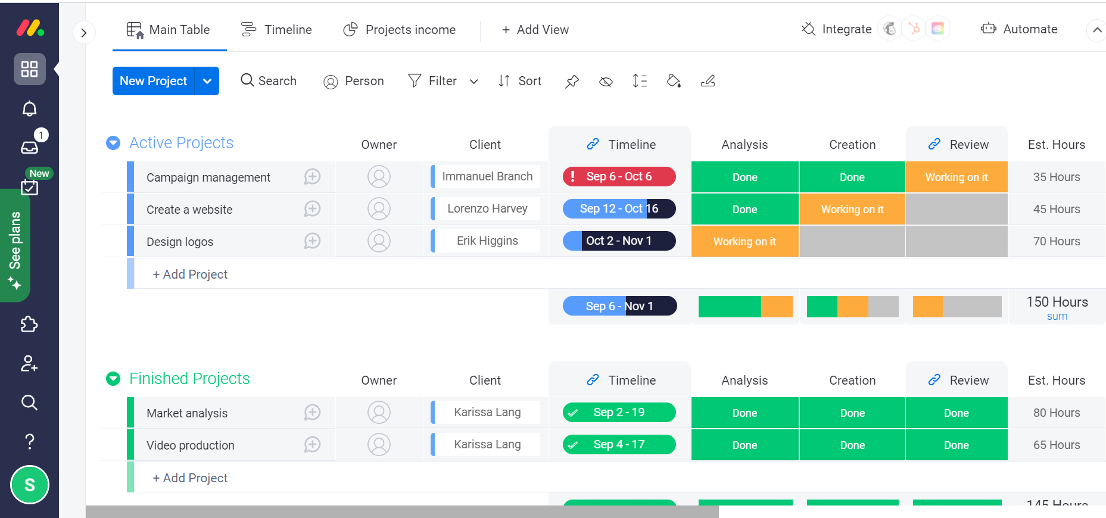
Task: Collapse the board header with up chevron
Action: click(x=1097, y=30)
